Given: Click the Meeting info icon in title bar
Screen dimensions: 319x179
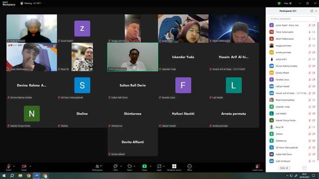Looking at the screenshot, I should [22, 3].
